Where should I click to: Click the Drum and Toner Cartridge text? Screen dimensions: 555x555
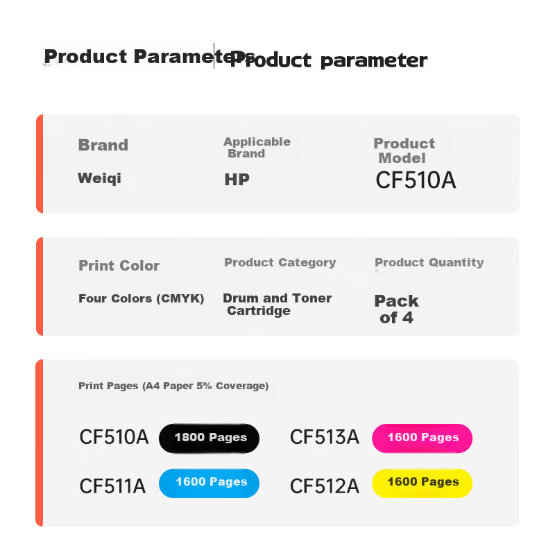[277, 304]
